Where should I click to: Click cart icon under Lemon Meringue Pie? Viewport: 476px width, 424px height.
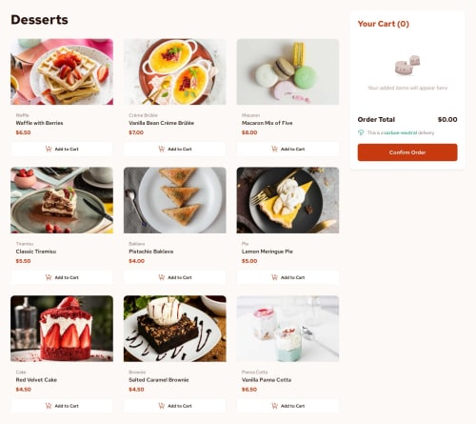tap(274, 277)
